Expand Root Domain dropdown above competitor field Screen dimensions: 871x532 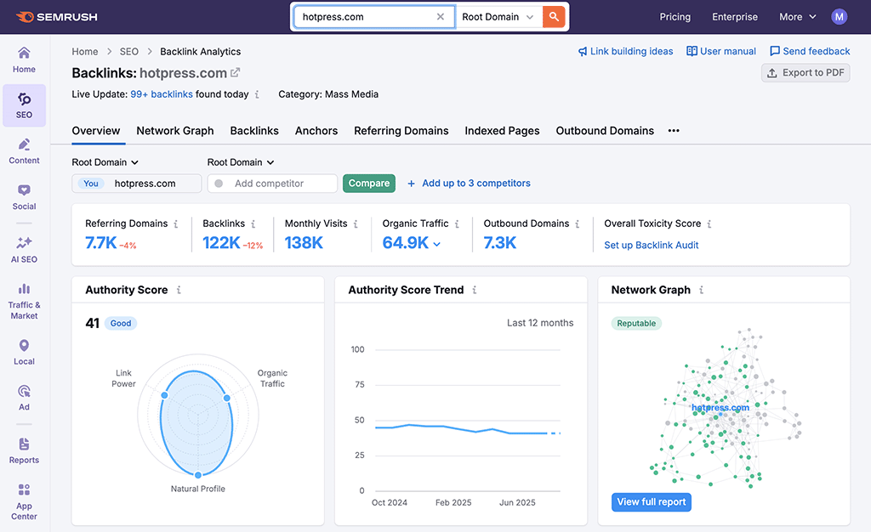click(241, 162)
